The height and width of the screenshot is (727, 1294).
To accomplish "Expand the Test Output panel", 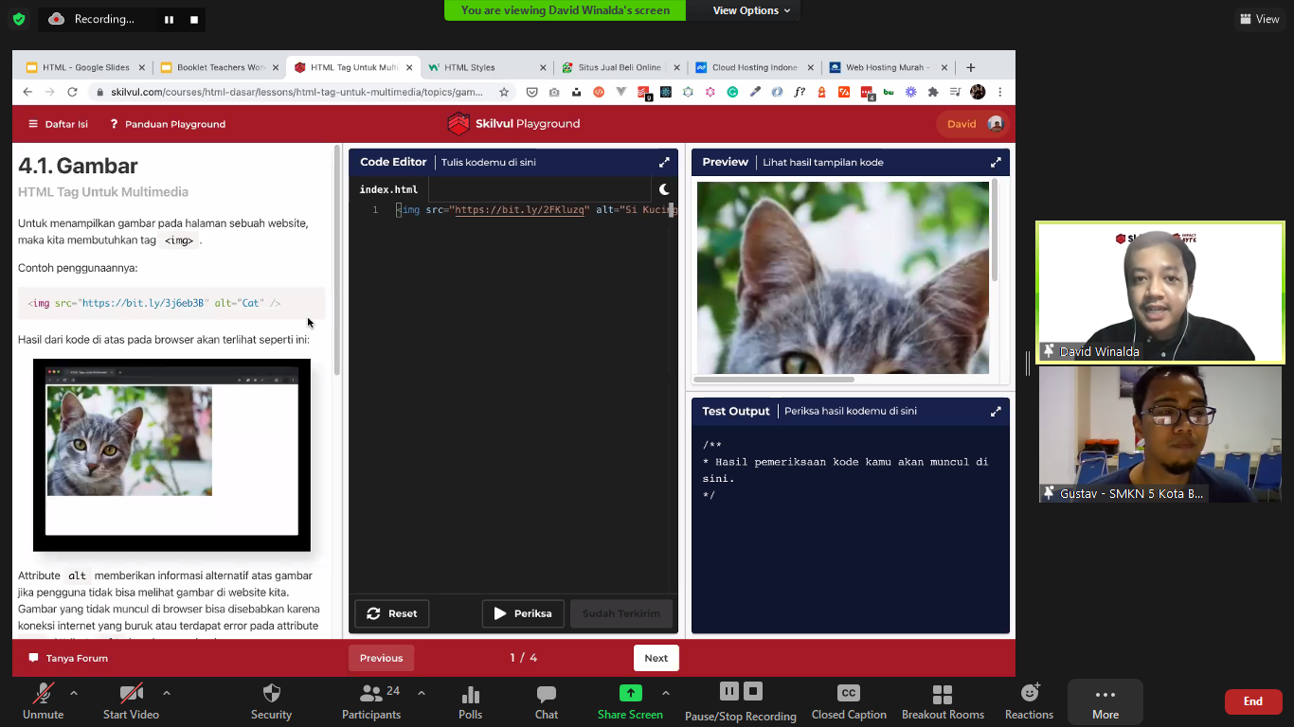I will [996, 411].
